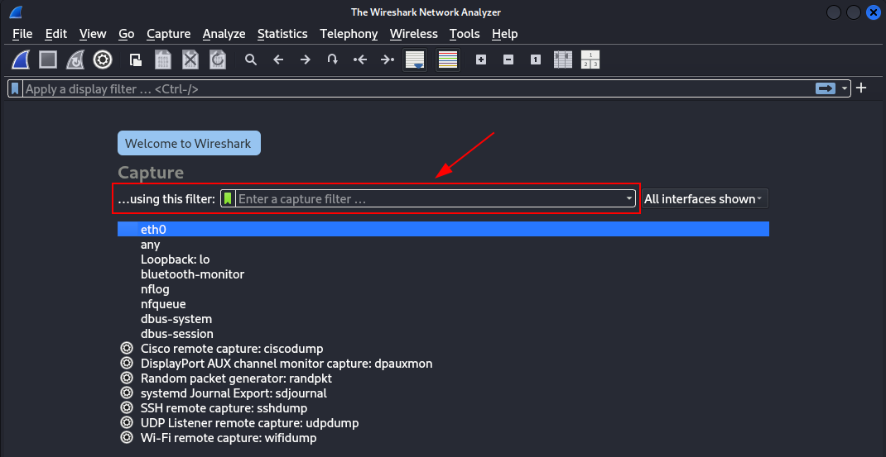Select dbus-system interface

point(443,319)
